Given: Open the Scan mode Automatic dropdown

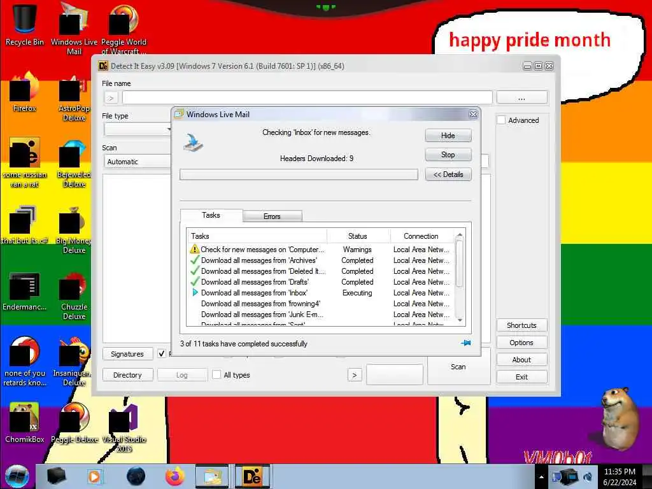Looking at the screenshot, I should point(138,161).
